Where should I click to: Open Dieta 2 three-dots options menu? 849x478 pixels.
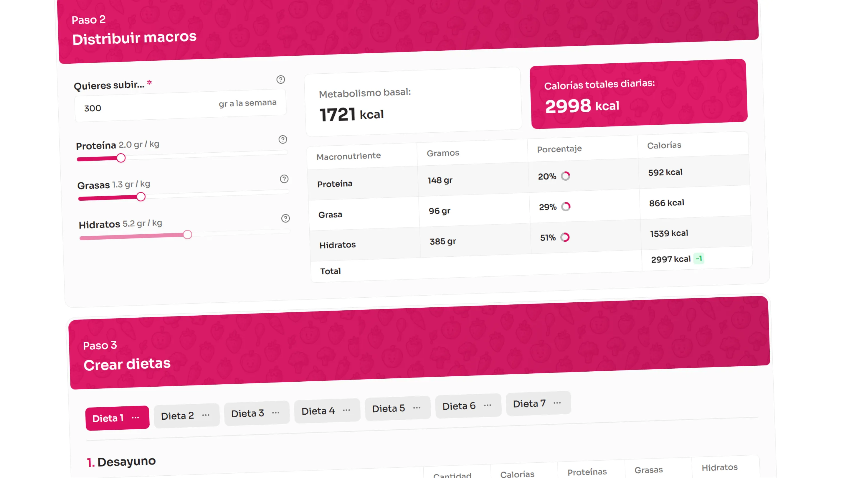pos(206,415)
